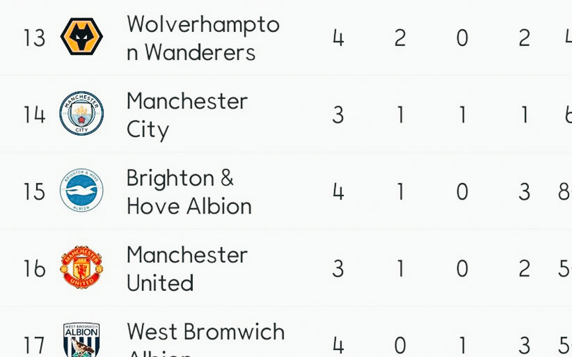Click Wolverhampton's matches played value 4
The height and width of the screenshot is (357, 572).
338,38
